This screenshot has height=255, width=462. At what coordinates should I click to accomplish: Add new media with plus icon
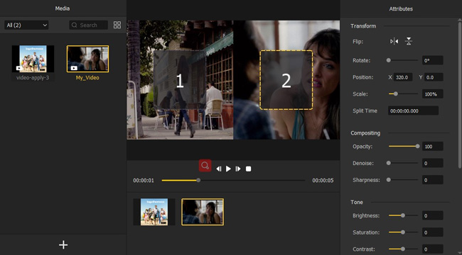pyautogui.click(x=63, y=244)
